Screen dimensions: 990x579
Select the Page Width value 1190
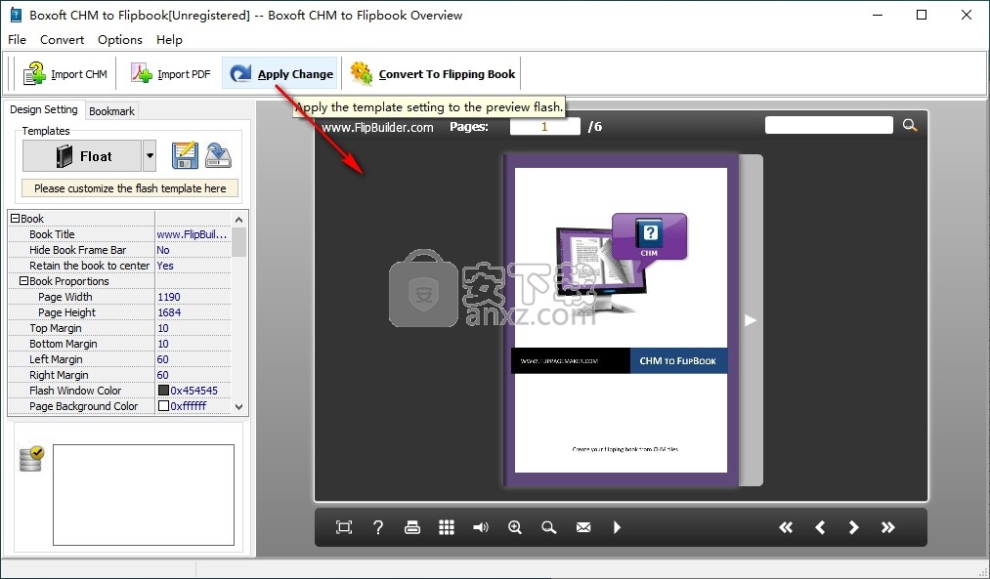193,297
